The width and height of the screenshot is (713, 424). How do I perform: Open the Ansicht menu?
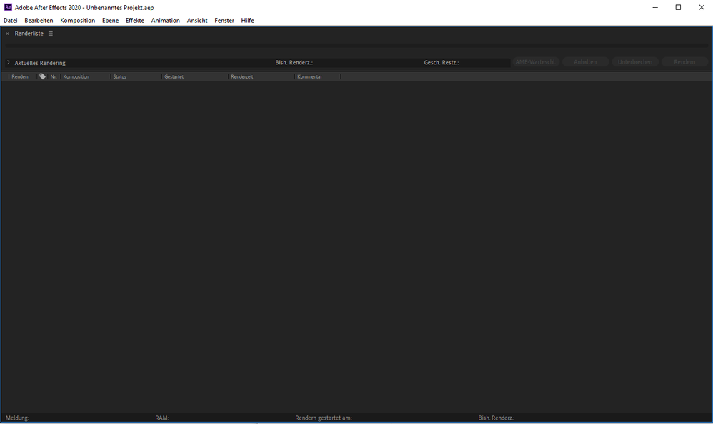pos(197,21)
